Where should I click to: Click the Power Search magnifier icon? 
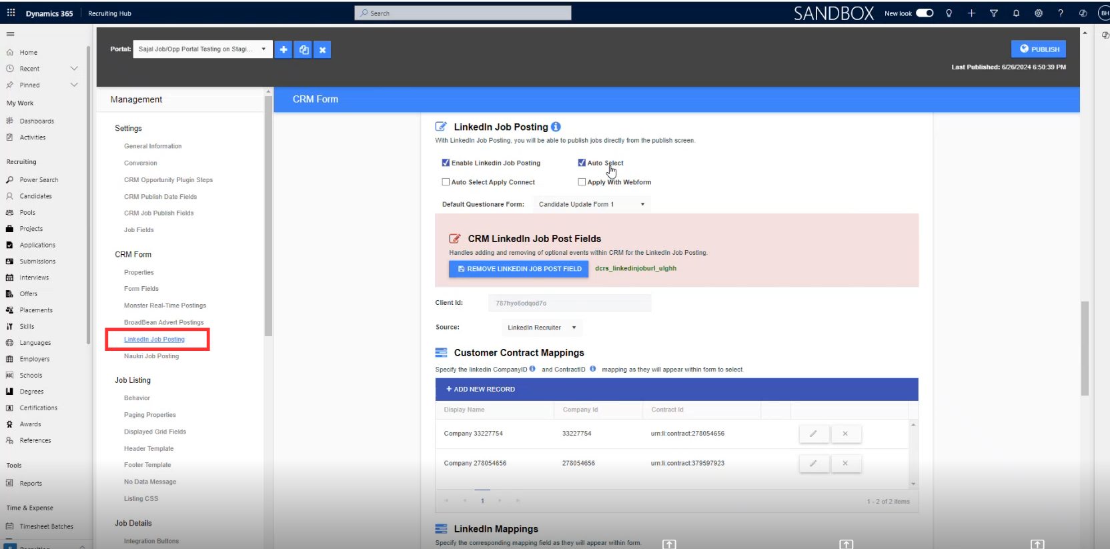(10, 180)
